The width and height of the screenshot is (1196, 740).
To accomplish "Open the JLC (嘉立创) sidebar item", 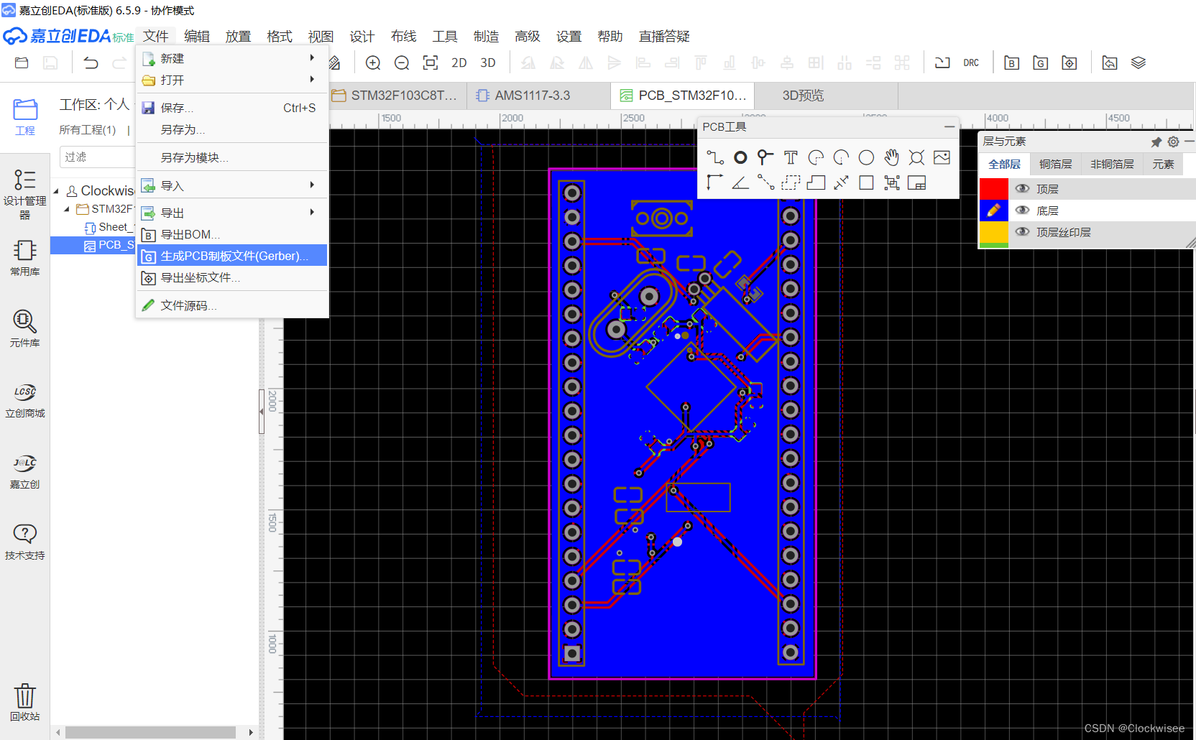I will point(24,471).
